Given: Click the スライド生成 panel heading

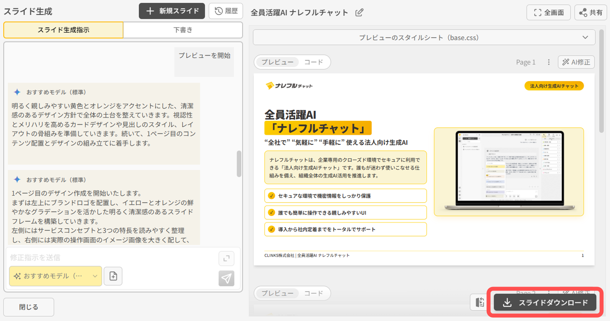Looking at the screenshot, I should point(28,12).
